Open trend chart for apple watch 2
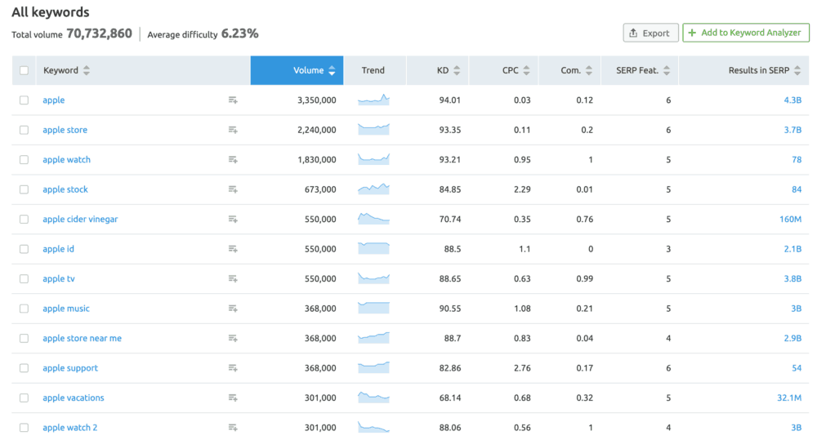Screen dimensions: 817x440 tap(373, 427)
